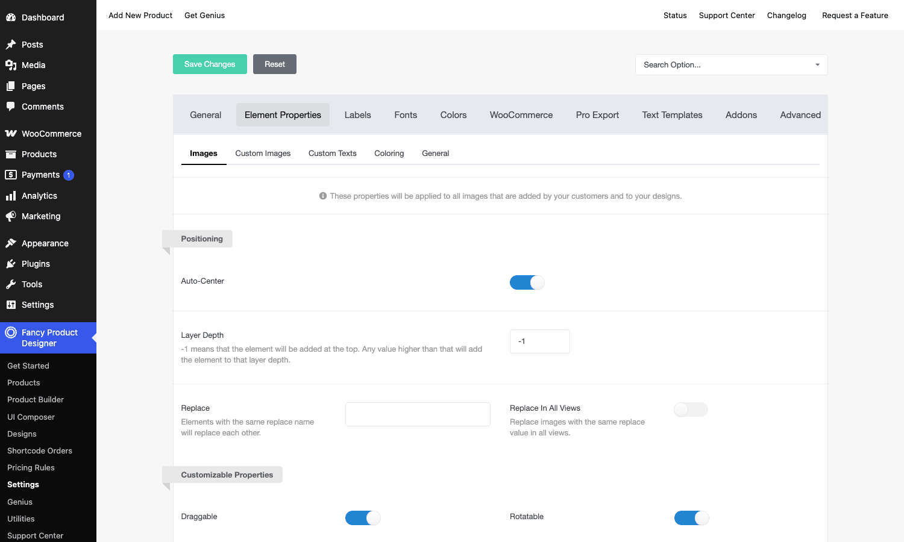The image size is (904, 542).
Task: Switch to the General settings tab
Action: coord(206,115)
